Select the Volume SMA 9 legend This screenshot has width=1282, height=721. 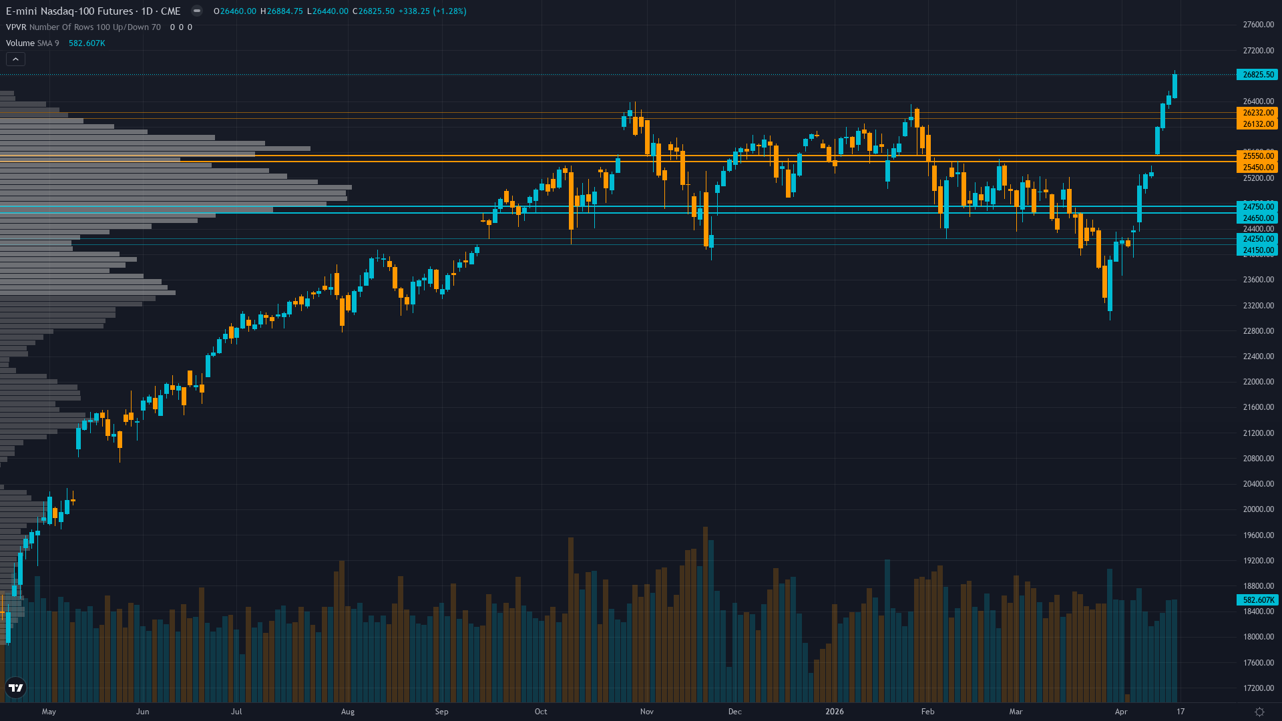coord(33,43)
